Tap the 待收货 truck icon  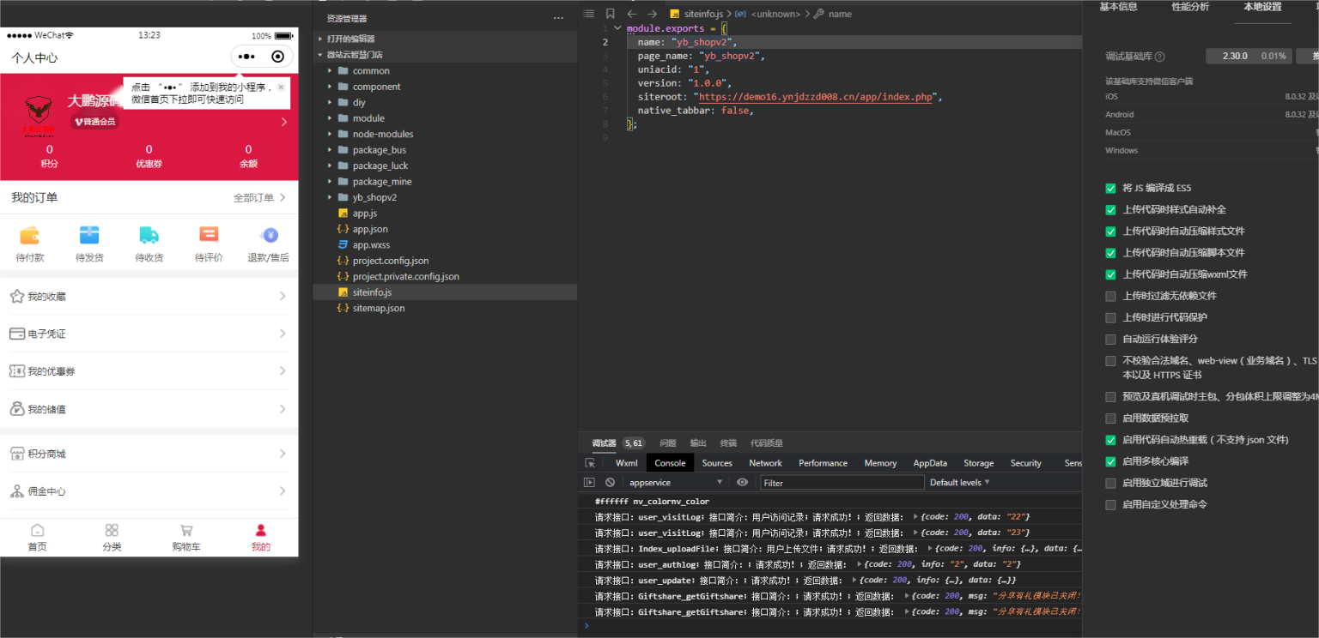pos(149,236)
